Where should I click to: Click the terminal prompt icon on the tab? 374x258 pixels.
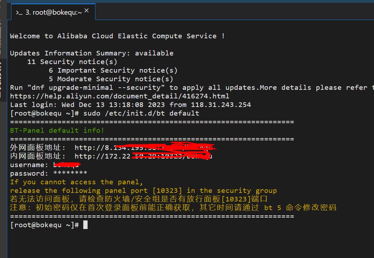click(19, 13)
